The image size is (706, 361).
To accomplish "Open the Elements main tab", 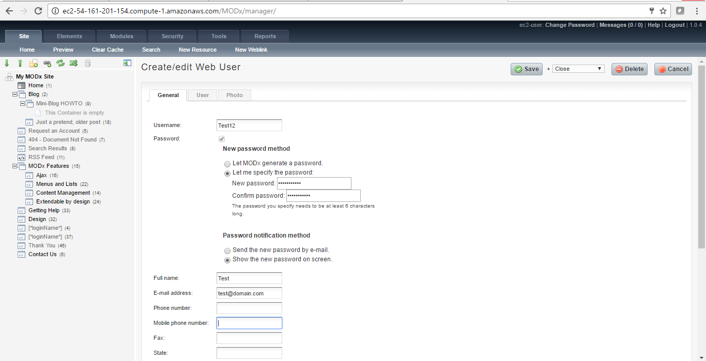I will click(x=69, y=36).
